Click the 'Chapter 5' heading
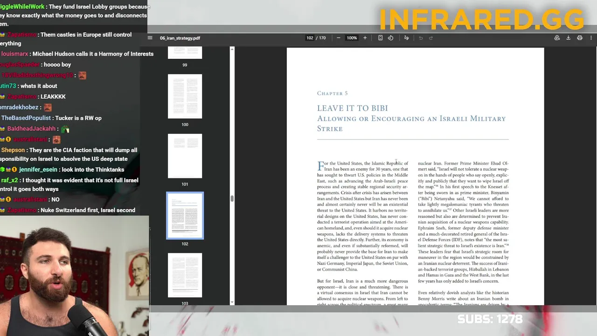This screenshot has width=597, height=336. tap(333, 93)
